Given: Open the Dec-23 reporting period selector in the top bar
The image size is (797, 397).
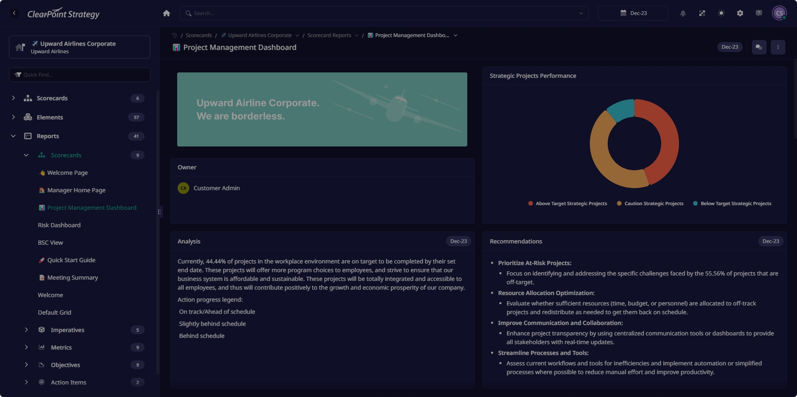Looking at the screenshot, I should coord(633,13).
